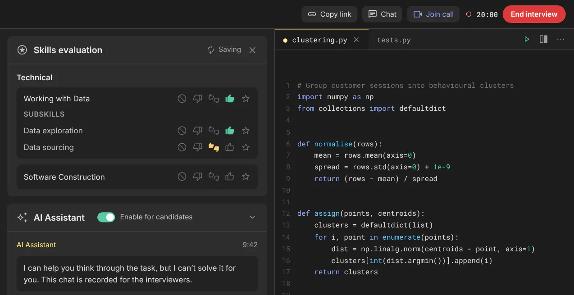The height and width of the screenshot is (295, 574).
Task: Click the import numpy line
Action: (336, 97)
